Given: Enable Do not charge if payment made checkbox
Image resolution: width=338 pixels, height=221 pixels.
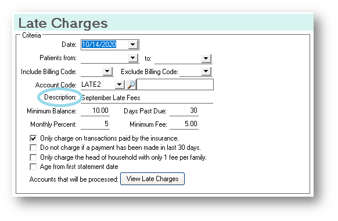Looking at the screenshot, I should click(33, 148).
